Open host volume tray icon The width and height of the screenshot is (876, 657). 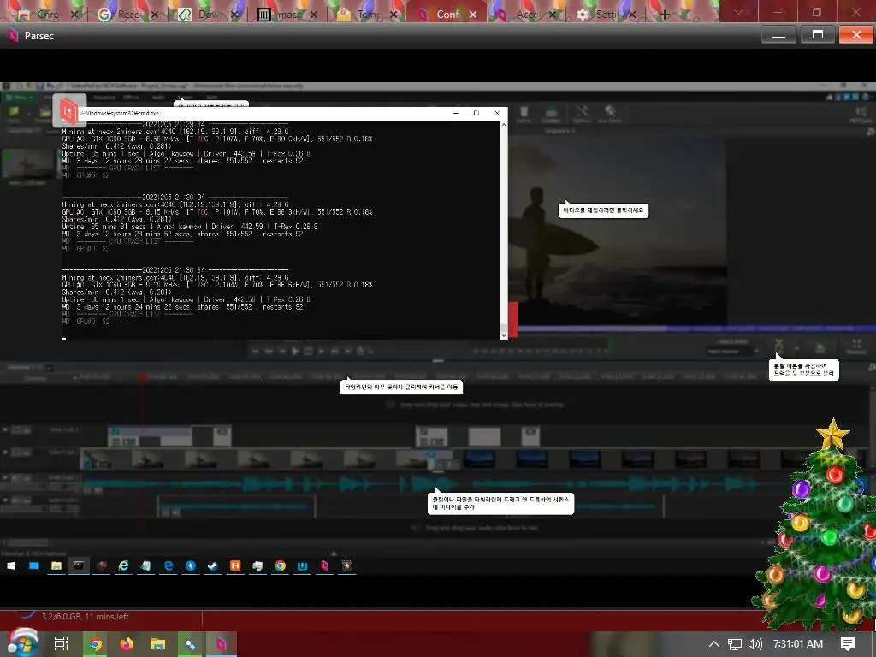[x=755, y=644]
